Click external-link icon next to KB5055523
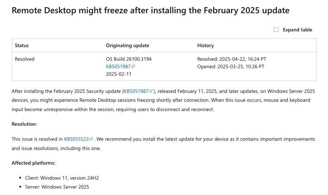328x195 pixels. [x=92, y=139]
